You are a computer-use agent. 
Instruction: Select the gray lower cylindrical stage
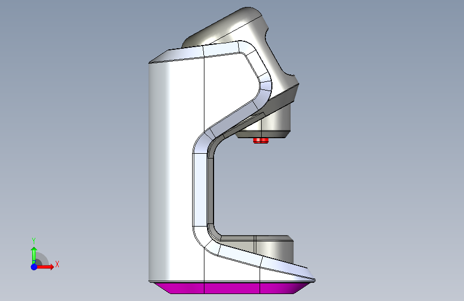pos(273,249)
